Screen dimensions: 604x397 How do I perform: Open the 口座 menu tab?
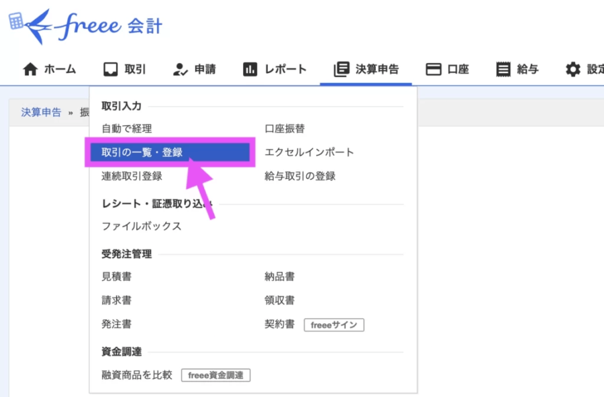tap(447, 69)
